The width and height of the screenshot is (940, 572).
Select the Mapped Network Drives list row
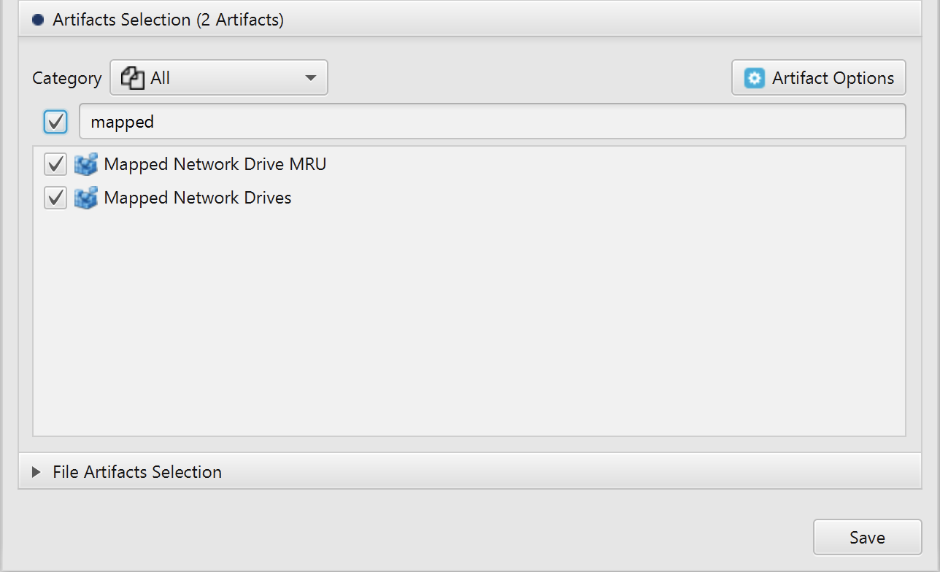tap(198, 198)
